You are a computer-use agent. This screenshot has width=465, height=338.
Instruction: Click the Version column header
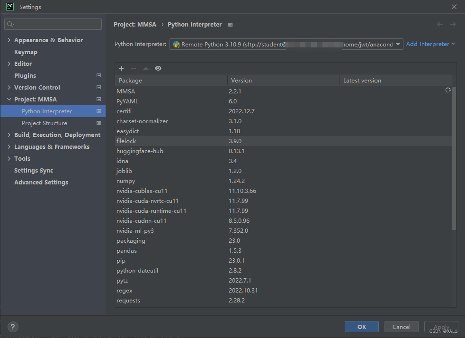[283, 80]
